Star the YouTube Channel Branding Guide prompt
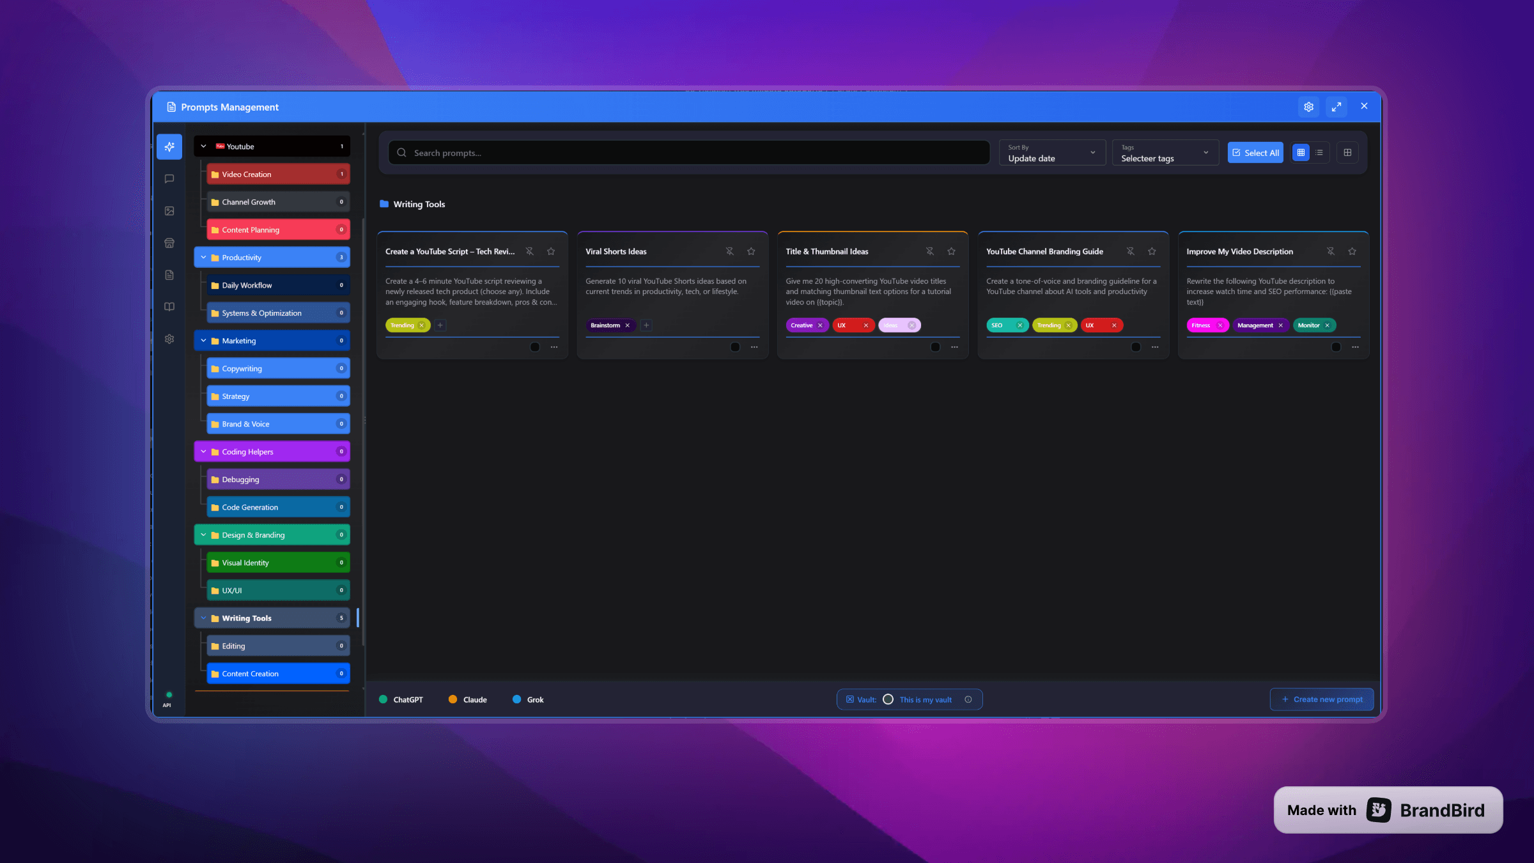The height and width of the screenshot is (863, 1534). 1152,251
